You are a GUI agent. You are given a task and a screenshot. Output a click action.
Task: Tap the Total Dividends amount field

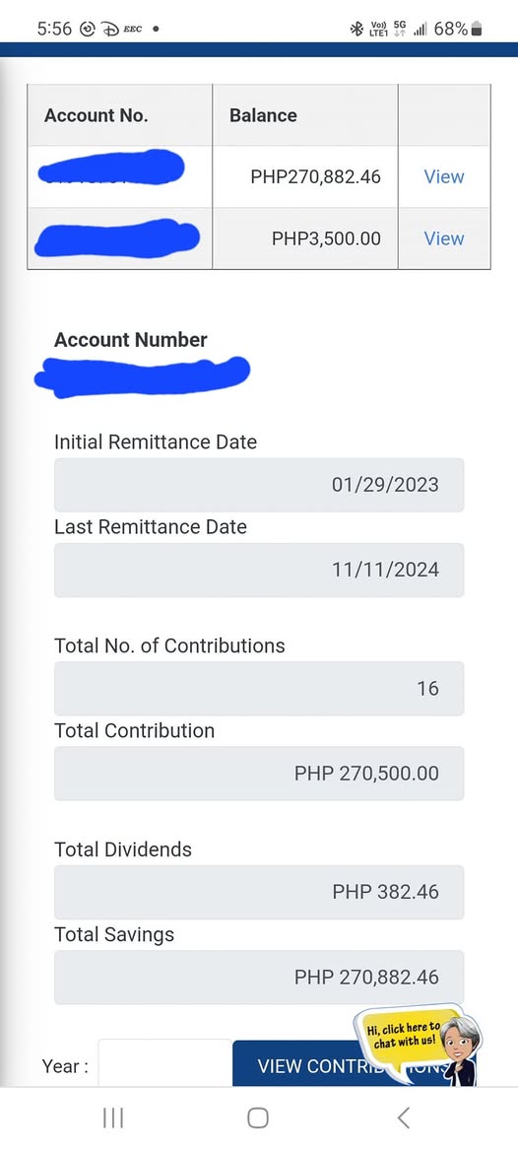point(259,893)
